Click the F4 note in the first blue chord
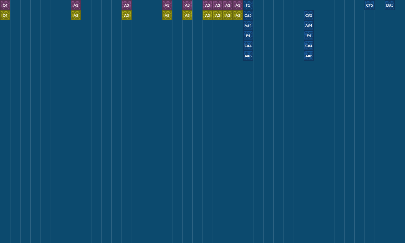This screenshot has height=243, width=405. pos(248,35)
